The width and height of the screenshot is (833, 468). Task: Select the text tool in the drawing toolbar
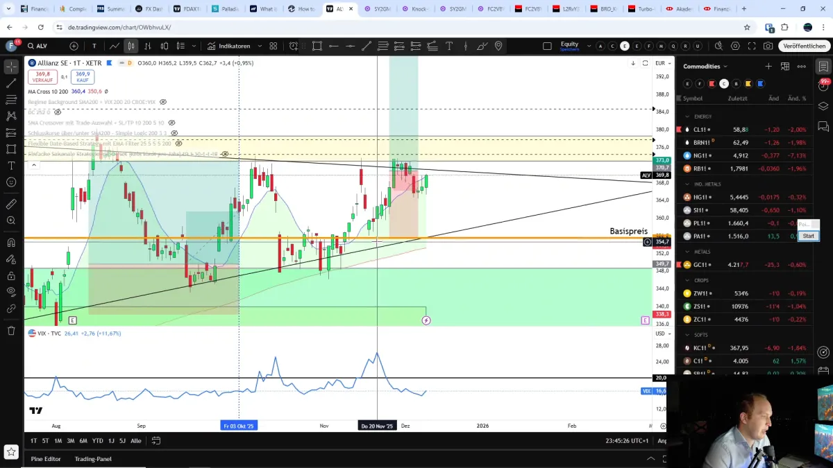pyautogui.click(x=10, y=164)
